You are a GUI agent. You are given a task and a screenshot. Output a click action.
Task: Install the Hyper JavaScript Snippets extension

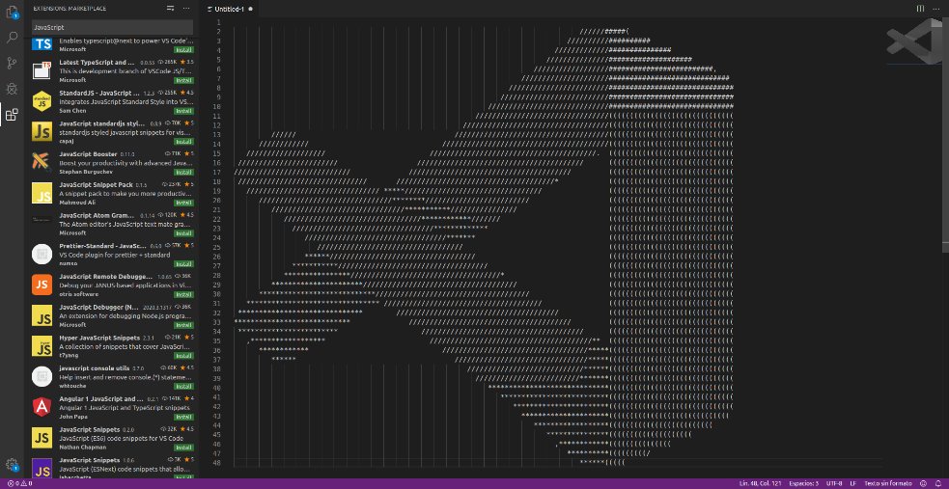pyautogui.click(x=183, y=356)
